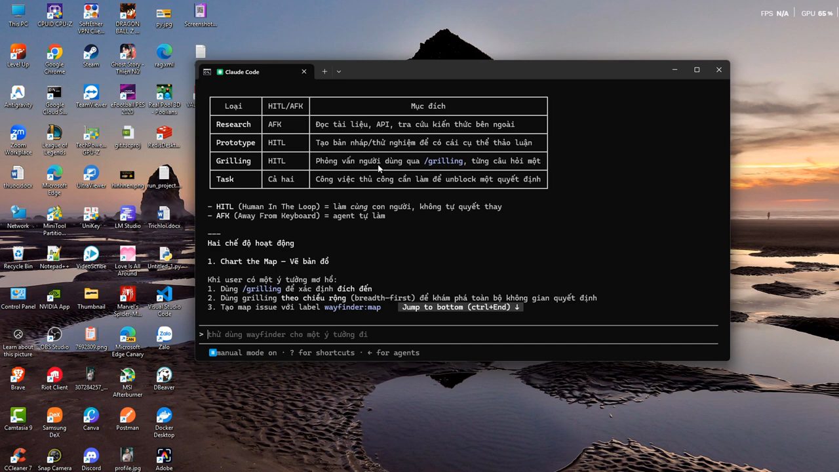Select Camtasia 9 icon
Viewport: 839px width, 472px height.
[18, 420]
